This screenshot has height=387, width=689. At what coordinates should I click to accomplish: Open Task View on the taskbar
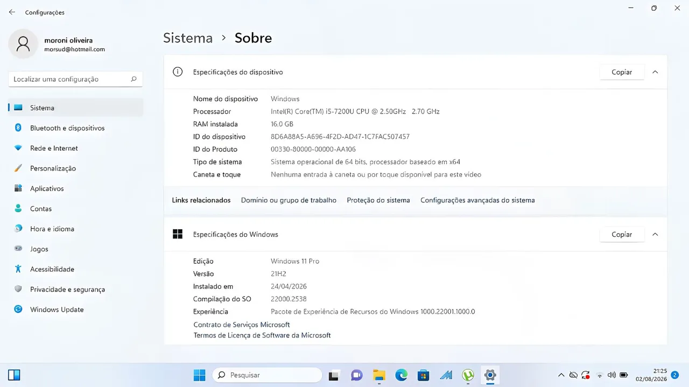(334, 375)
